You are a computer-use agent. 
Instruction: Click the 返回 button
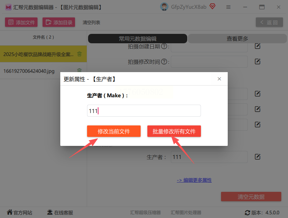pos(269,22)
